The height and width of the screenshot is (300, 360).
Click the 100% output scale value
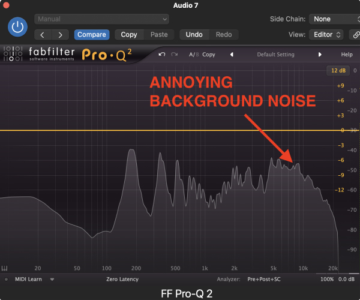tap(327, 280)
